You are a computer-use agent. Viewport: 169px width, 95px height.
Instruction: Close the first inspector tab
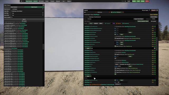pos(96,12)
